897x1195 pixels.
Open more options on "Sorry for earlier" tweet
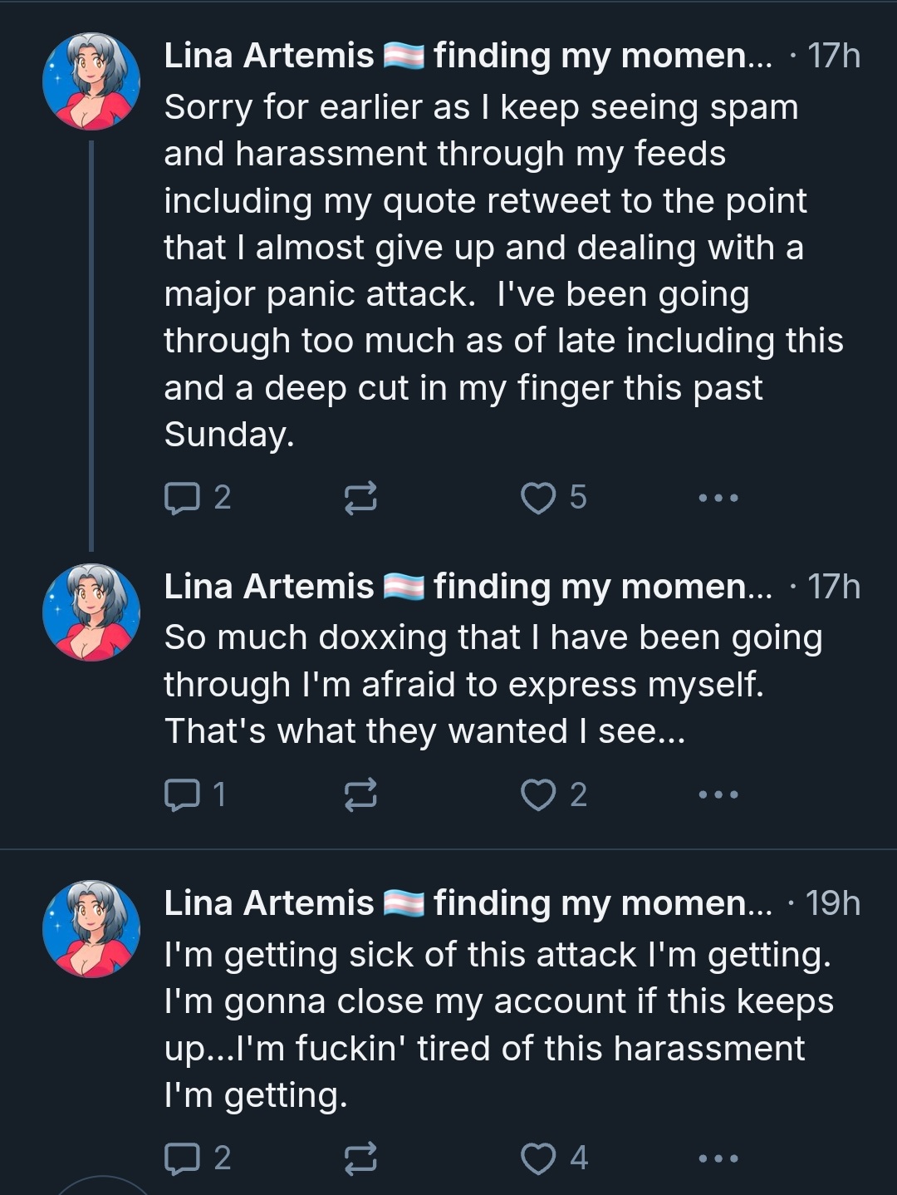click(x=718, y=498)
